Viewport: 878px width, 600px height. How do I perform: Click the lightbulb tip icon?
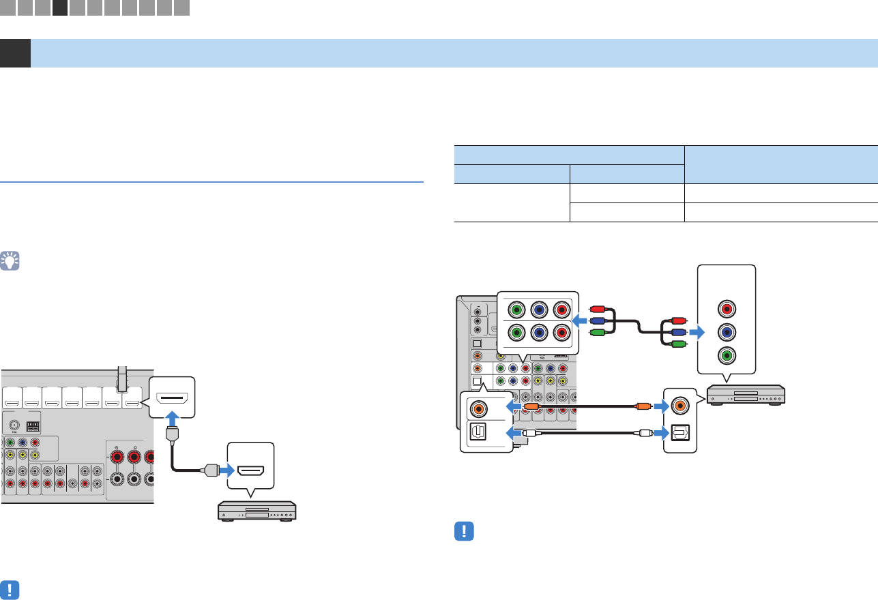10,262
